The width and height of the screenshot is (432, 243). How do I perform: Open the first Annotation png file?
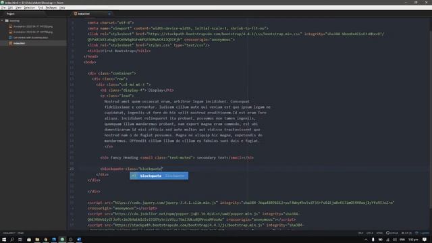point(33,26)
